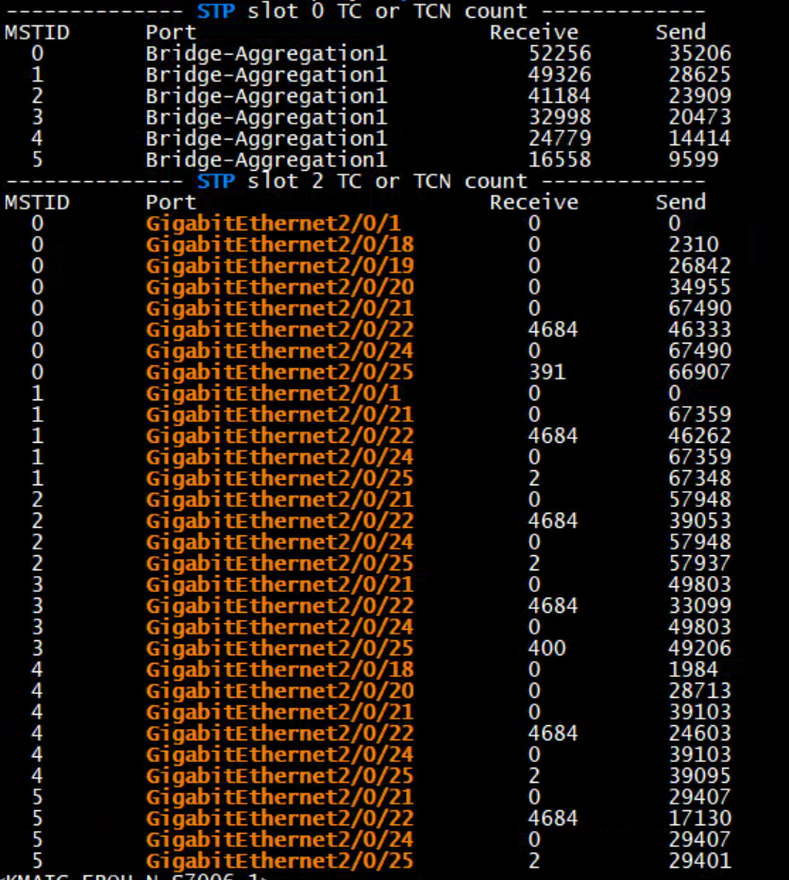Viewport: 789px width, 880px height.
Task: Click Bridge-Aggregation1 in the MSTID 5 row
Action: point(266,161)
